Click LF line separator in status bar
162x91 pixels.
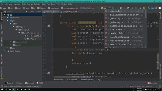tap(126, 86)
